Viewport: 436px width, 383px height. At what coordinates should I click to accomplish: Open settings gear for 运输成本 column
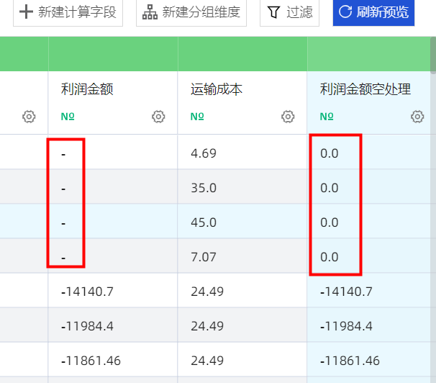click(288, 117)
